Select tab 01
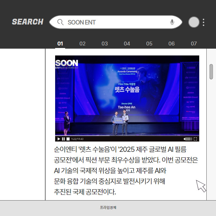The image size is (216, 216). click(x=60, y=44)
